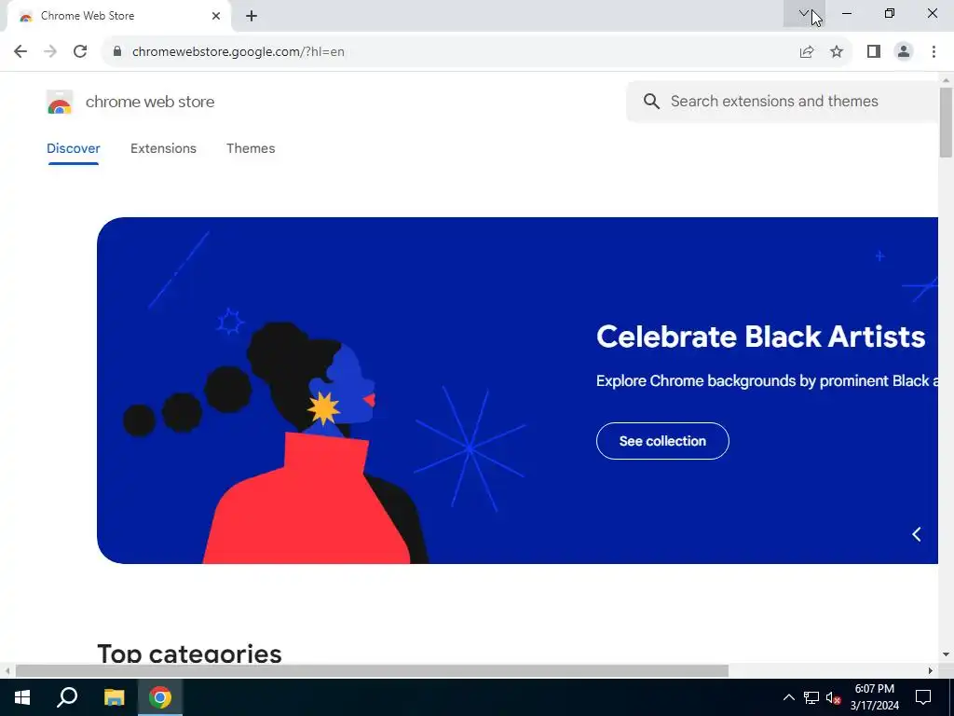Expand the tab search chevron
954x716 pixels.
(804, 13)
